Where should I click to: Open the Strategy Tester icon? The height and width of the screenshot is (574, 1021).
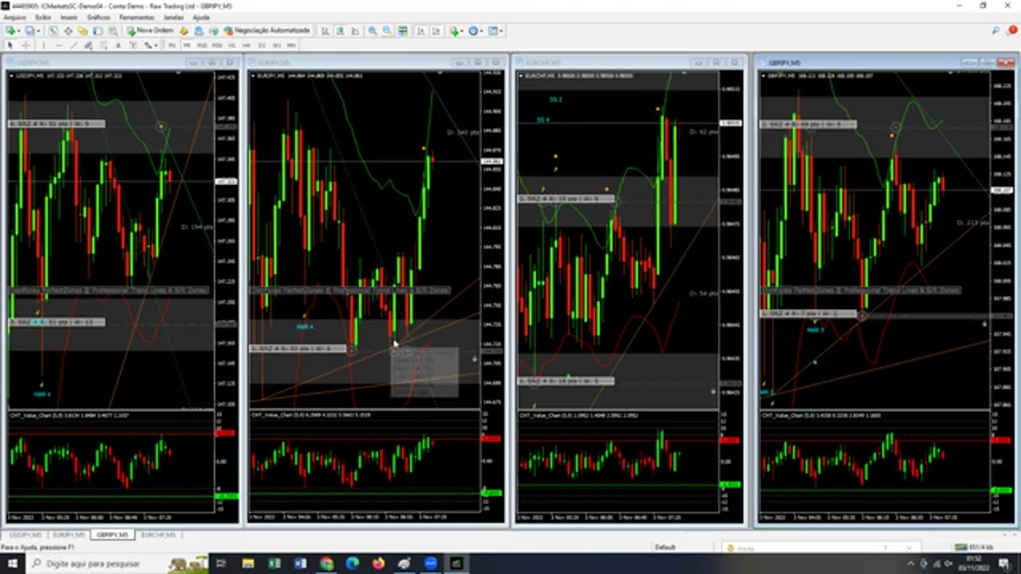coord(112,30)
